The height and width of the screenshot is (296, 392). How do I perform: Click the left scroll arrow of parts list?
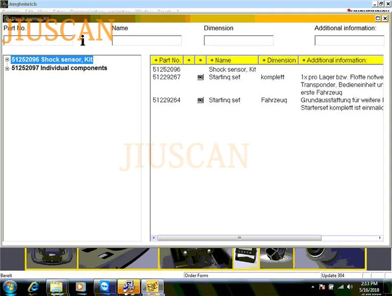[154, 238]
